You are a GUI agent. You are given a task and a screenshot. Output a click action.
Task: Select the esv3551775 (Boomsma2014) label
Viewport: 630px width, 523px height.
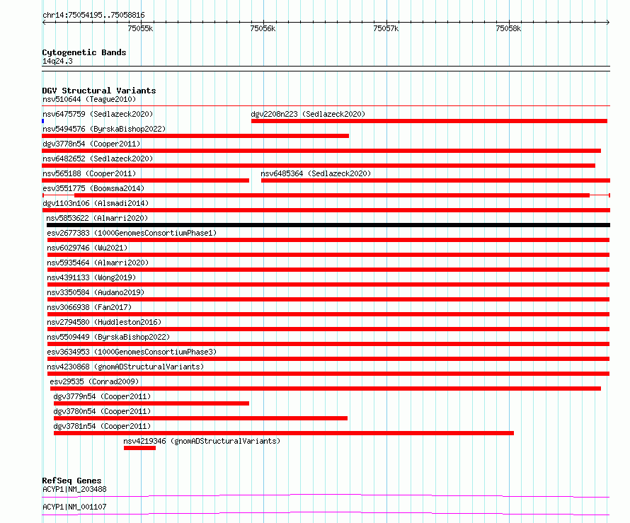tap(93, 188)
